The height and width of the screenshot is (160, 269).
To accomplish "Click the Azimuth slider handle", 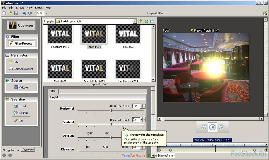I will point(111,138).
